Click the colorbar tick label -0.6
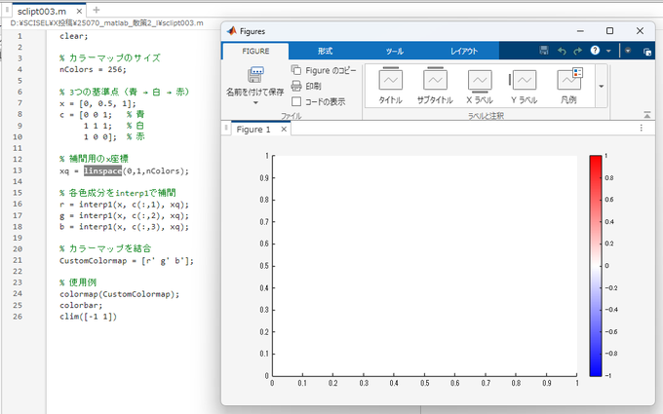Viewport: 663px width, 414px height. (611, 331)
